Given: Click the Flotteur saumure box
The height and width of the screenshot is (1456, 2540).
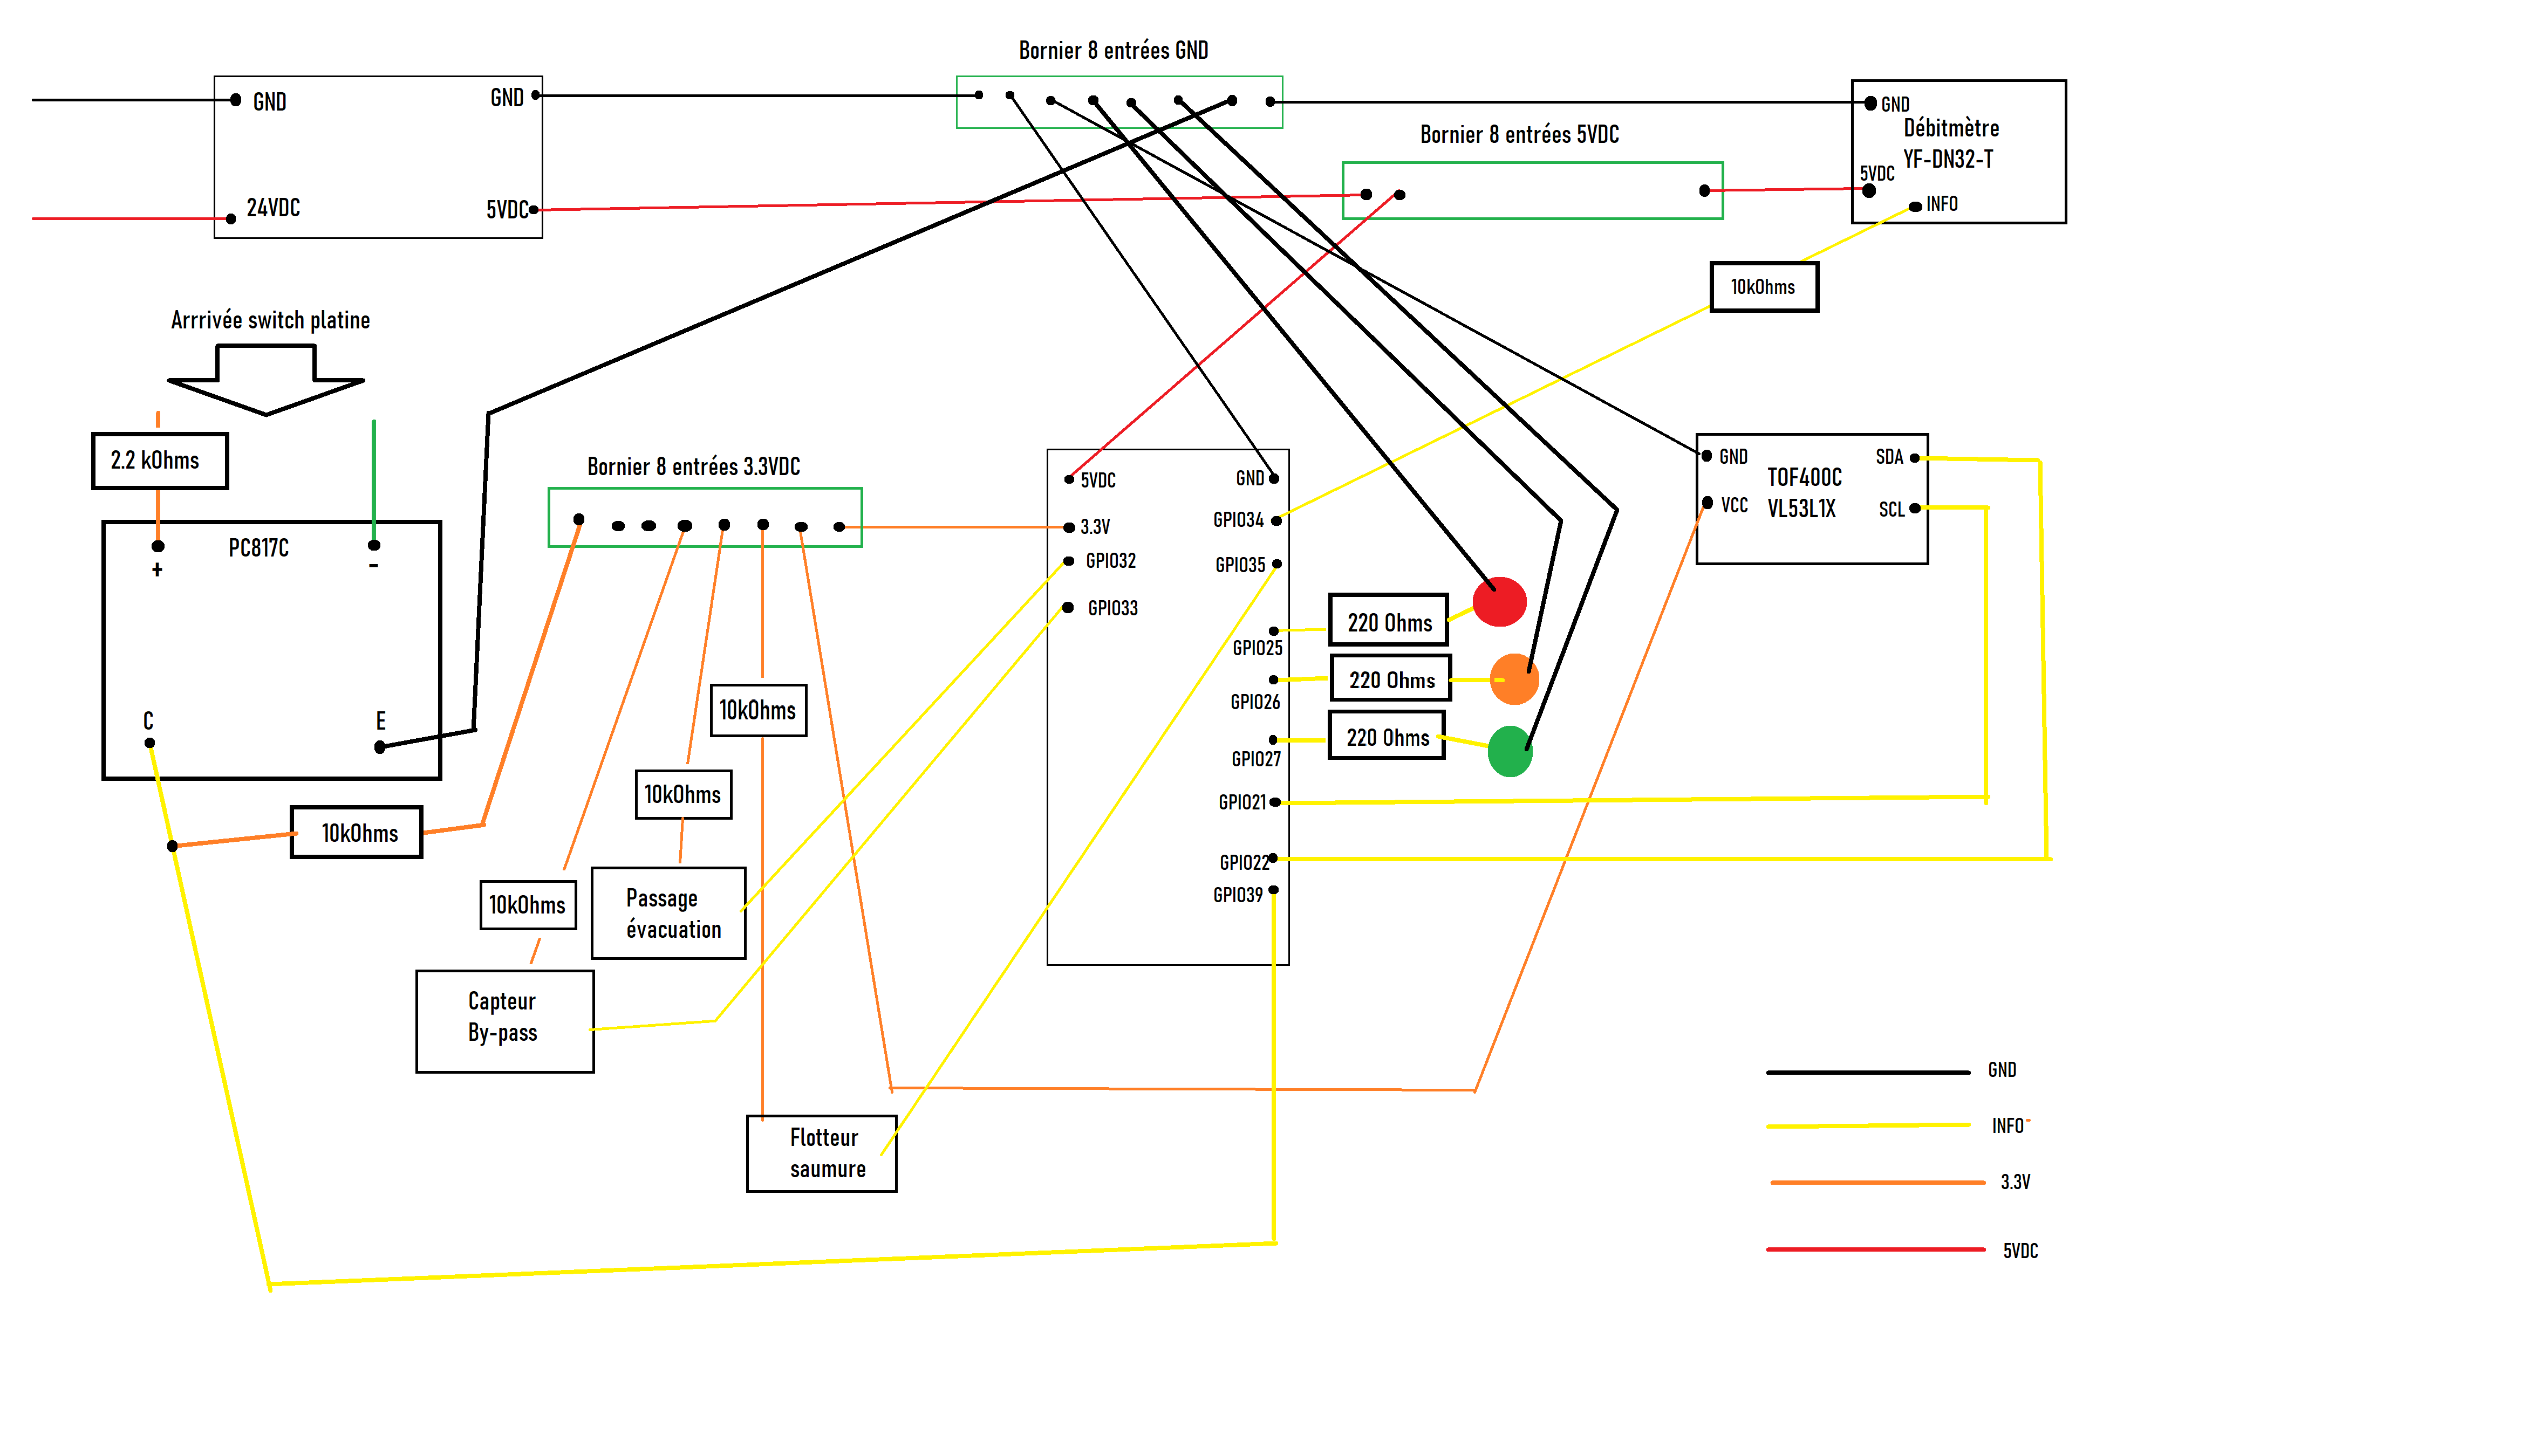Looking at the screenshot, I should point(821,1153).
